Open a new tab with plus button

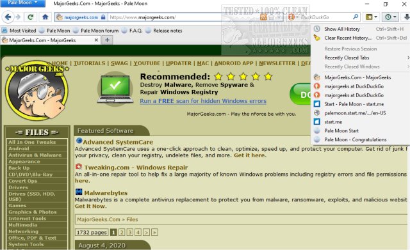[x=107, y=40]
